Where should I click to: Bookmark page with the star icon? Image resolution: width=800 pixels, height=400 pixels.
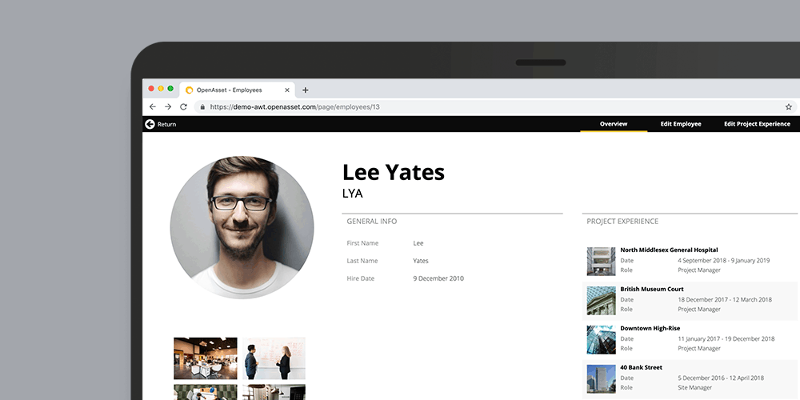pos(788,107)
